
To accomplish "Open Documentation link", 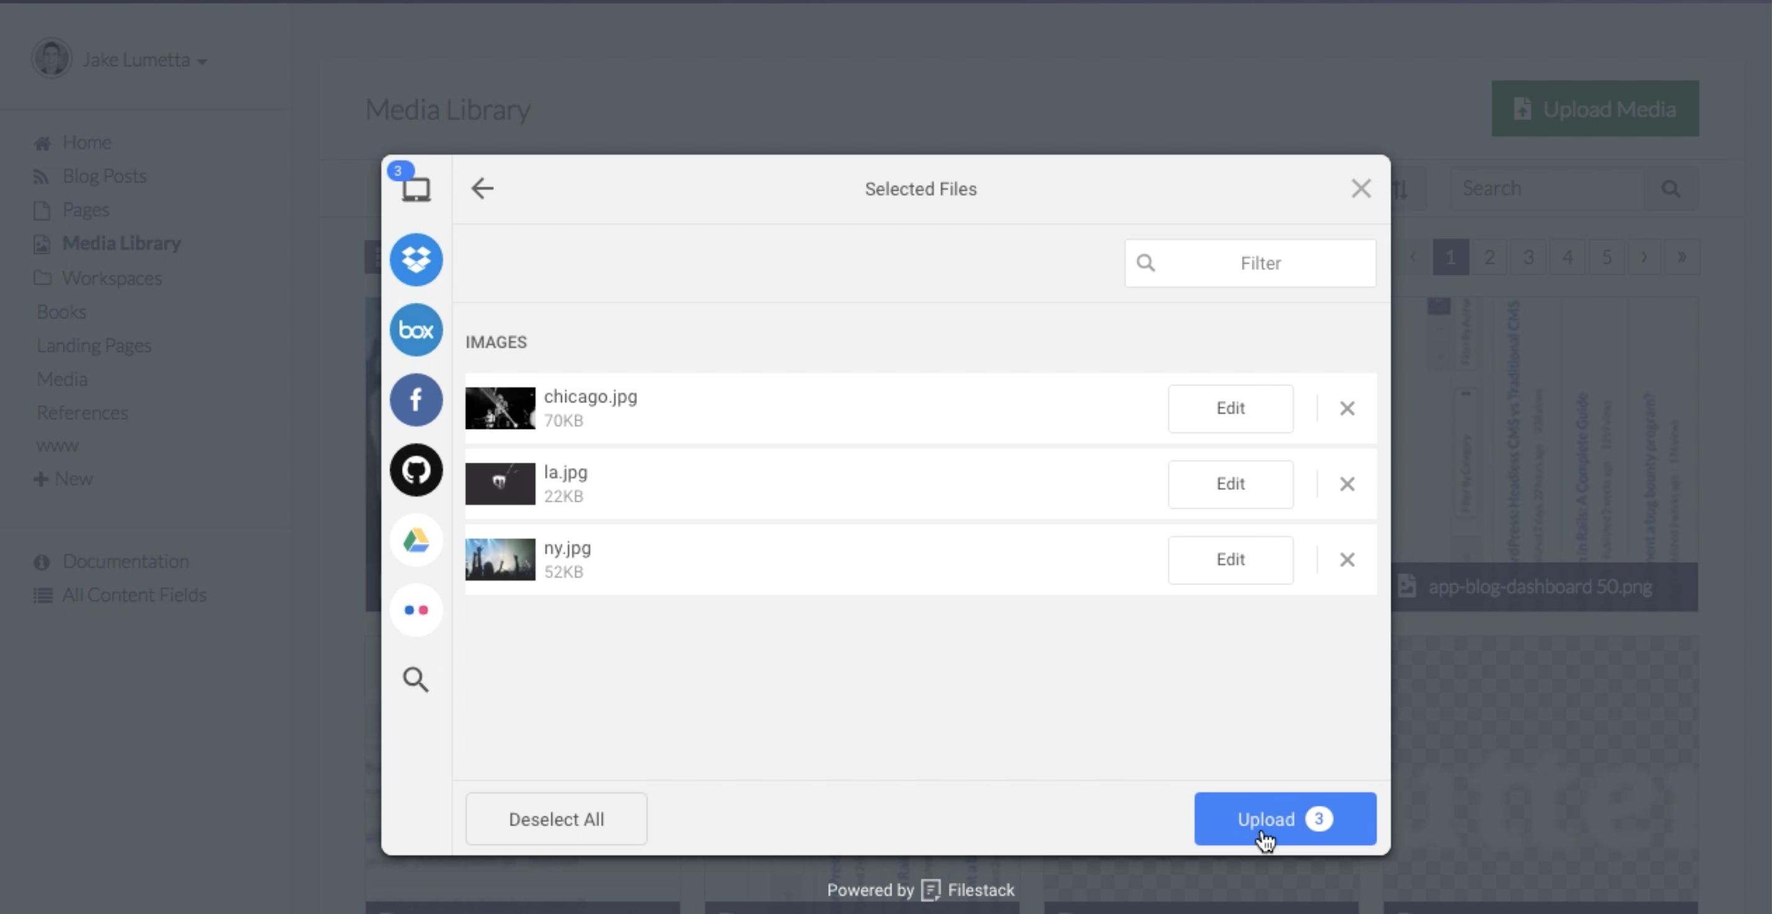I will tap(125, 561).
